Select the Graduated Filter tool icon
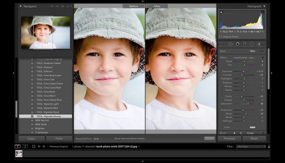The image size is (285, 163). [x=245, y=44]
